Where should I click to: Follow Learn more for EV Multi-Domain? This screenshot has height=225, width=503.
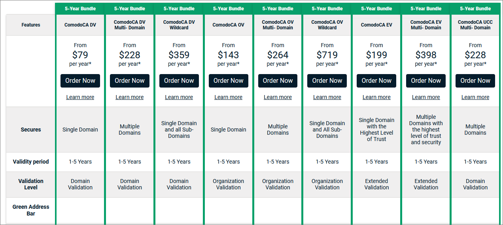426,97
